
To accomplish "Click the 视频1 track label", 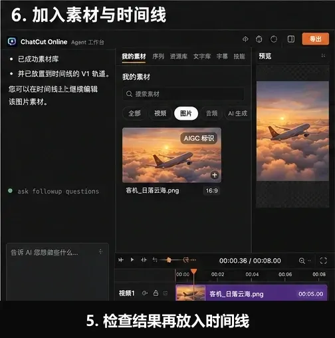I will pyautogui.click(x=127, y=293).
